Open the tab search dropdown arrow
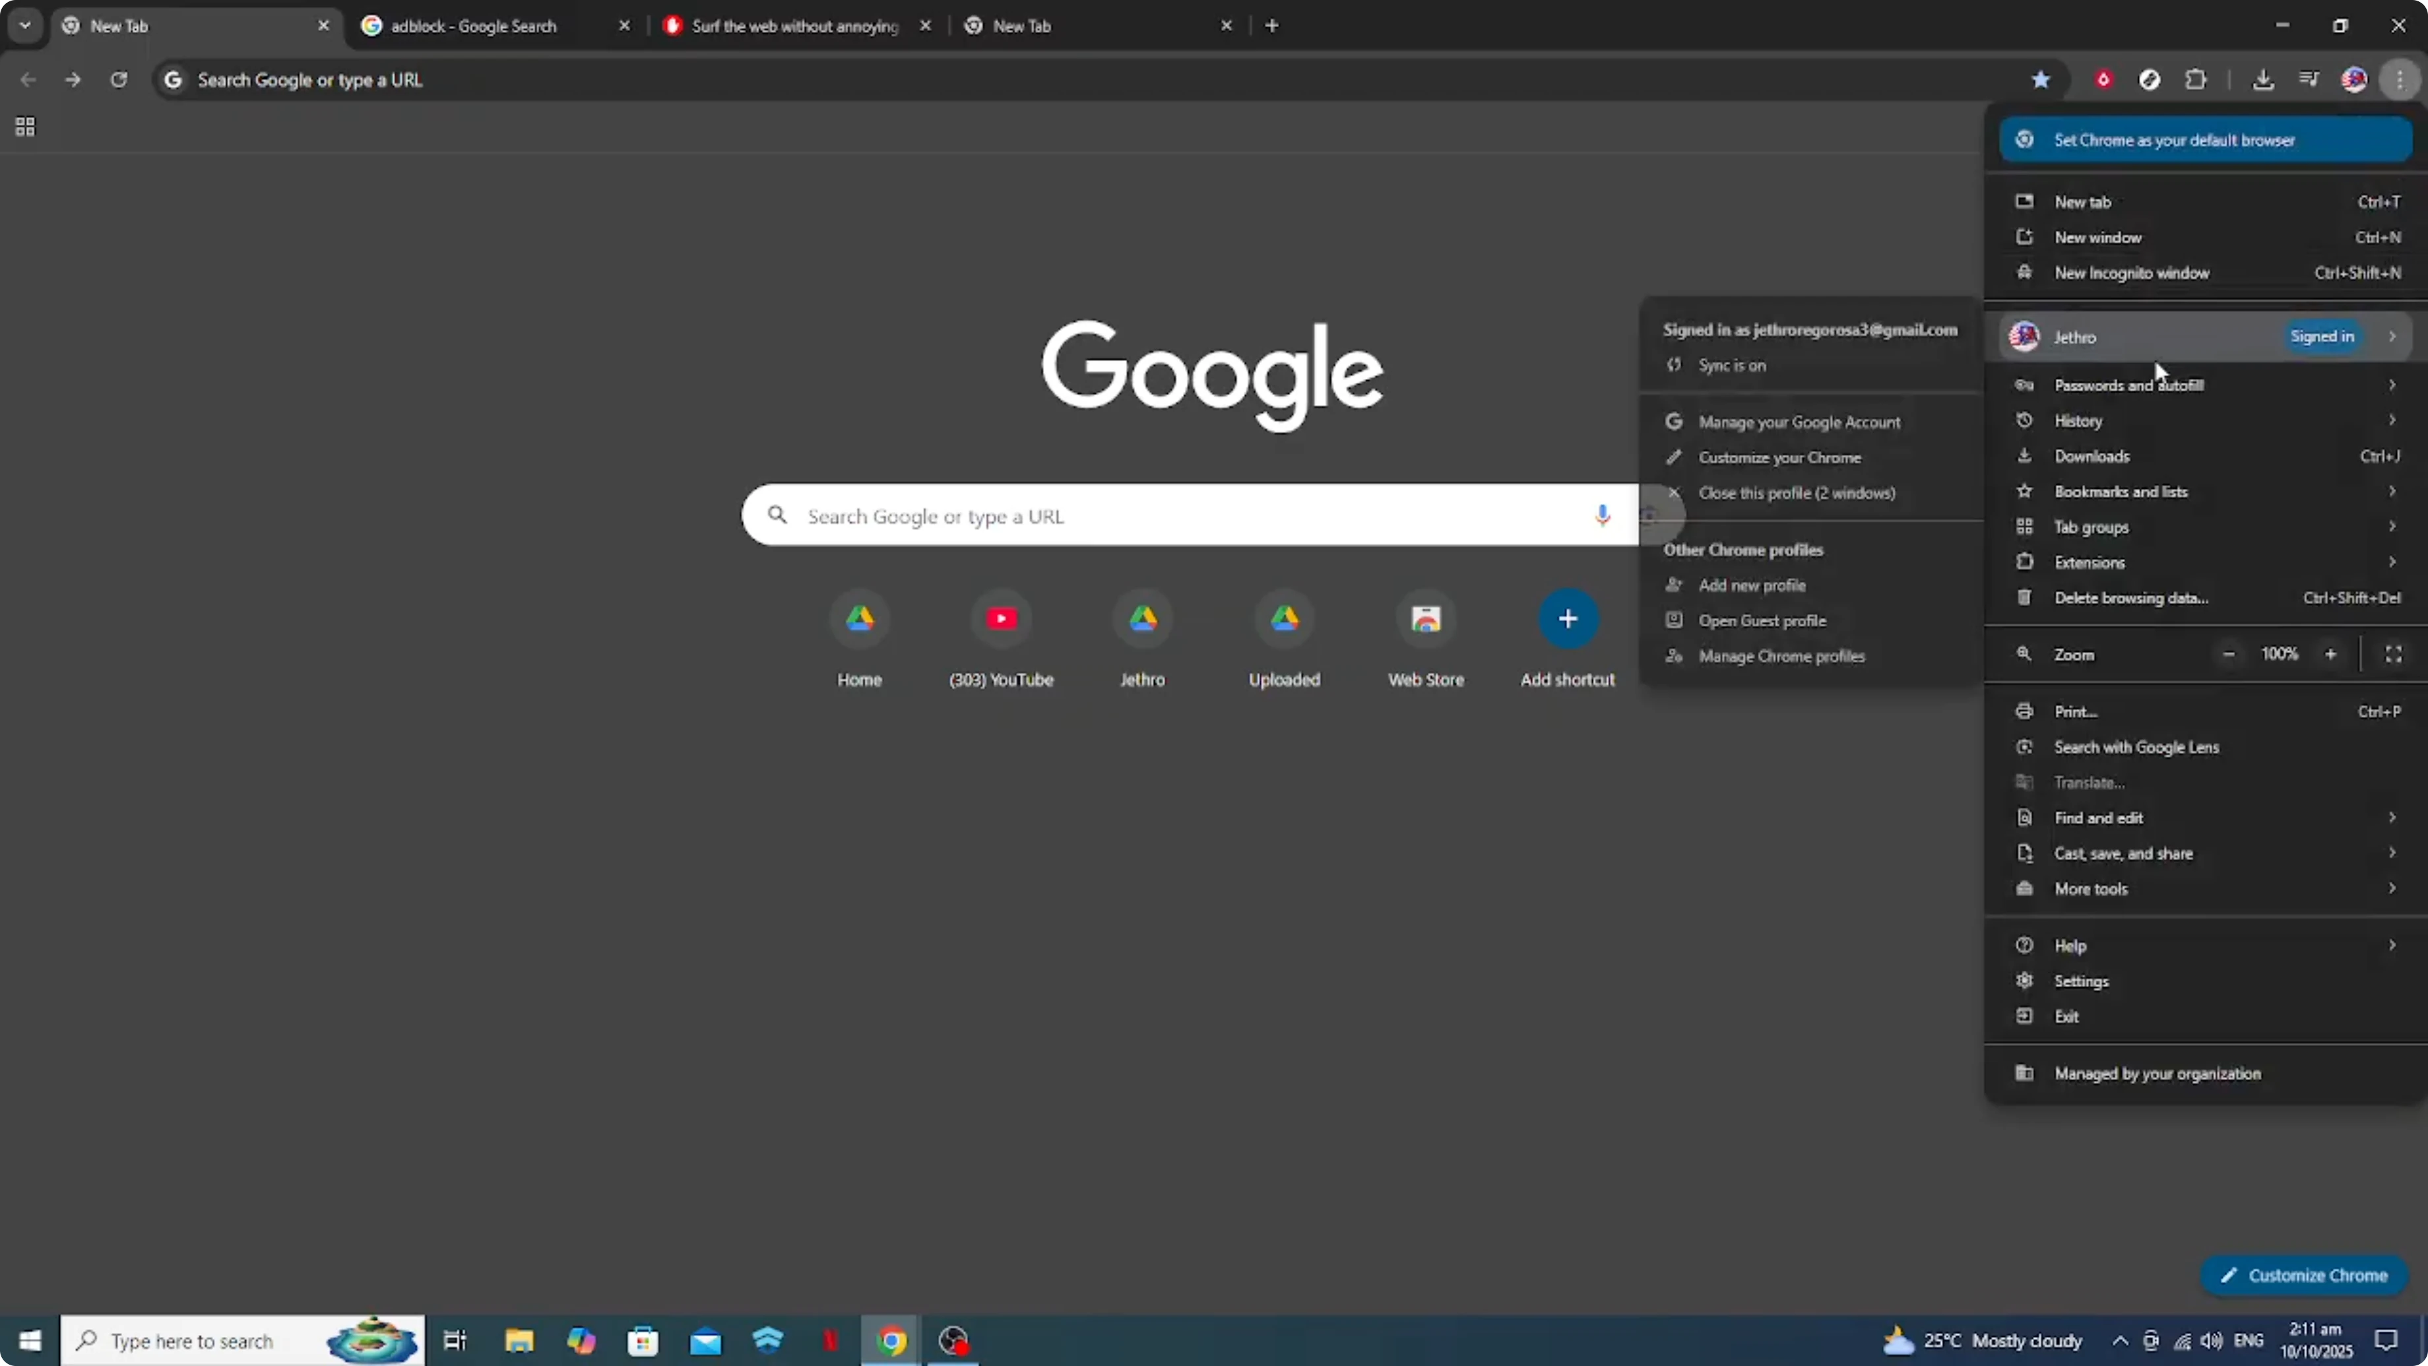 pyautogui.click(x=26, y=26)
